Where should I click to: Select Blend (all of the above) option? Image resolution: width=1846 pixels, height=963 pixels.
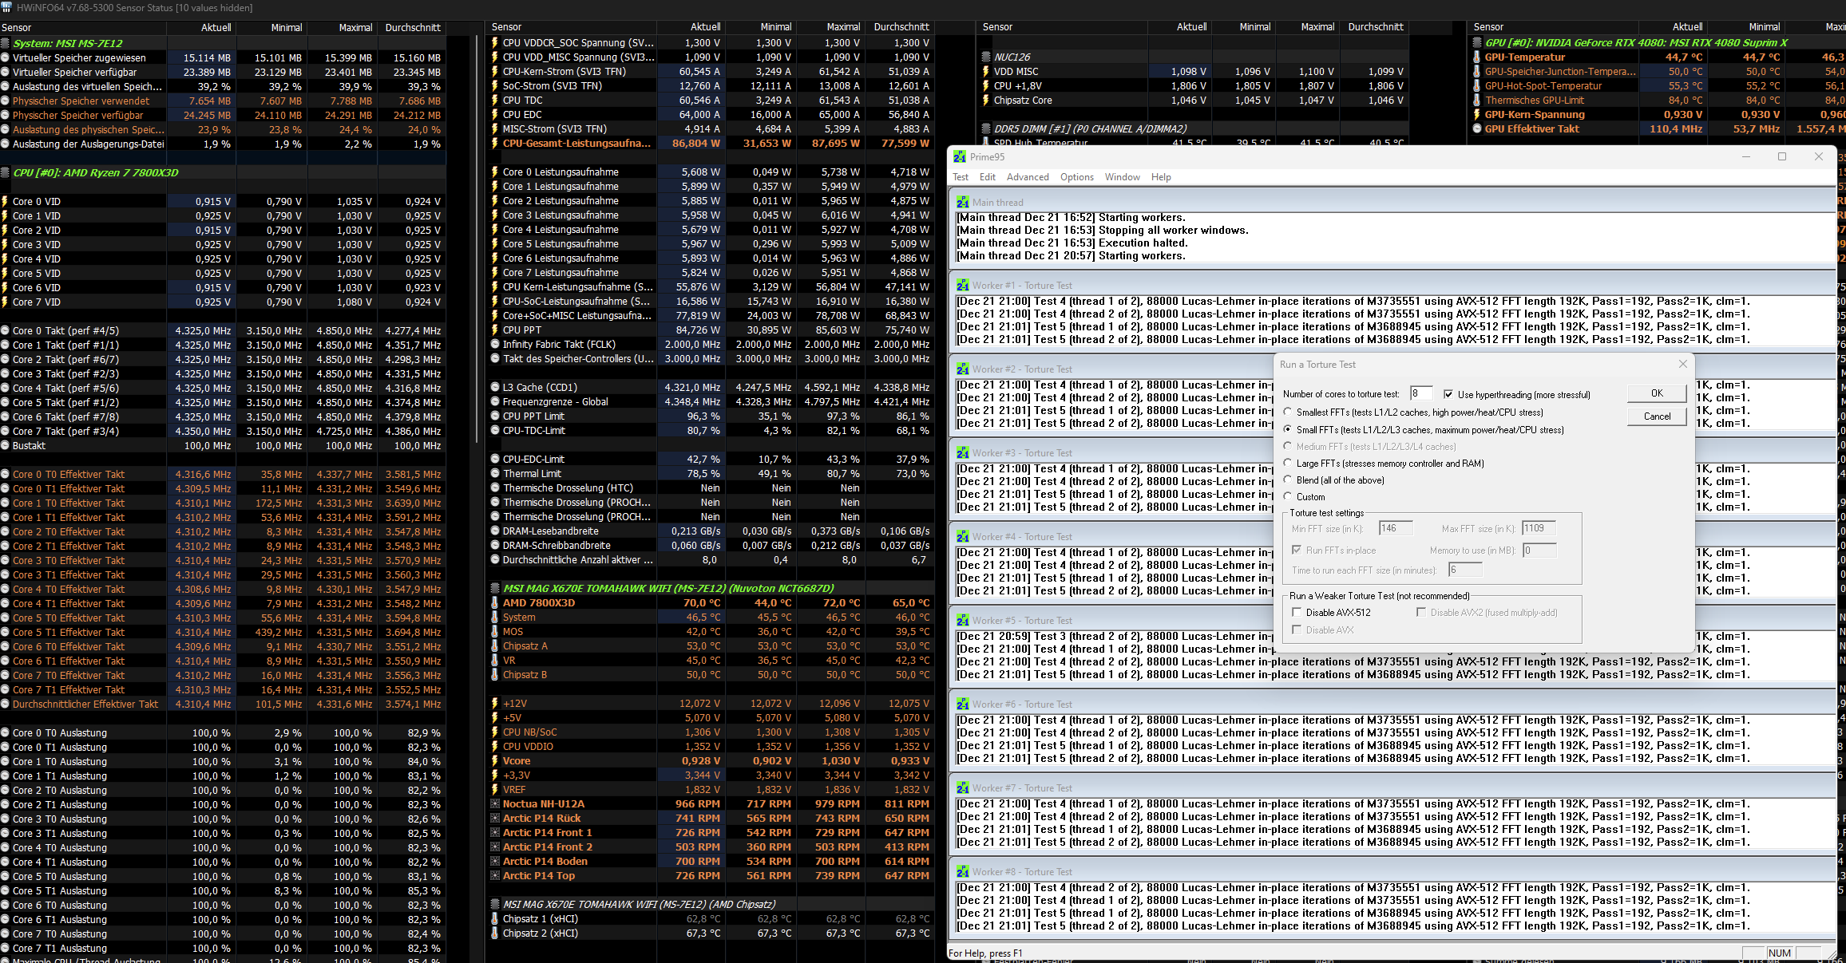[1287, 480]
